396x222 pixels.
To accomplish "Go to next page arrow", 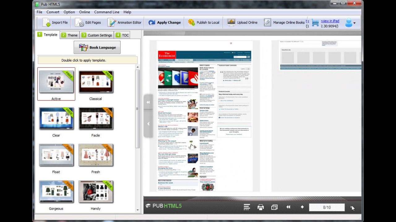I will (x=351, y=207).
